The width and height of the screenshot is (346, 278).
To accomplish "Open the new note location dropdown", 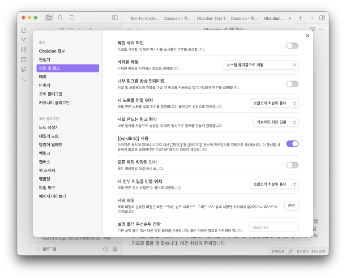I will [274, 103].
